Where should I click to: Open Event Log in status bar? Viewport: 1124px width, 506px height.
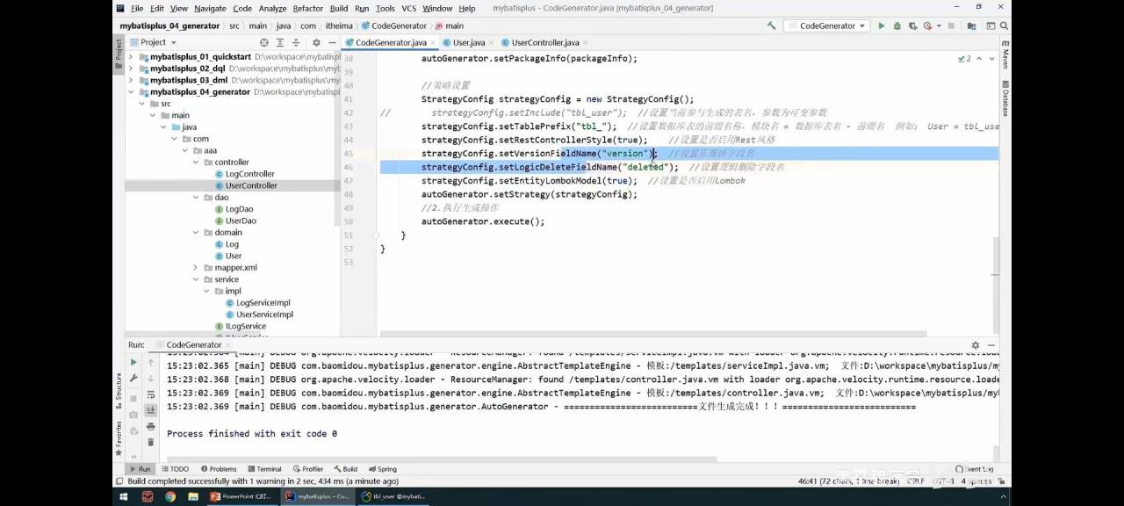pos(976,469)
